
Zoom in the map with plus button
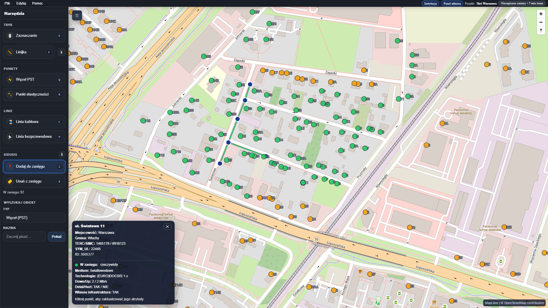tap(541, 14)
